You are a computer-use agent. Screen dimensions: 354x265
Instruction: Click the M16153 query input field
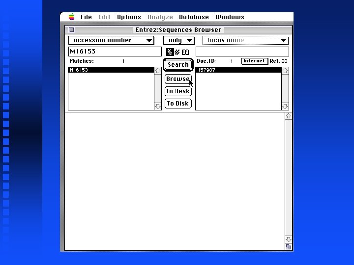[x=115, y=52]
